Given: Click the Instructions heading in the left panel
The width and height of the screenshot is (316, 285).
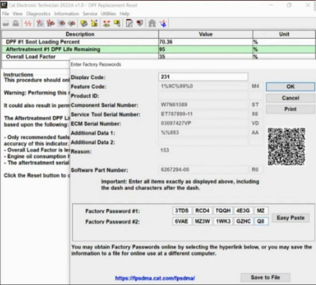Looking at the screenshot, I should [18, 74].
